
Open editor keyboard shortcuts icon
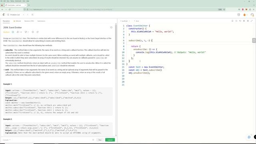244,21
